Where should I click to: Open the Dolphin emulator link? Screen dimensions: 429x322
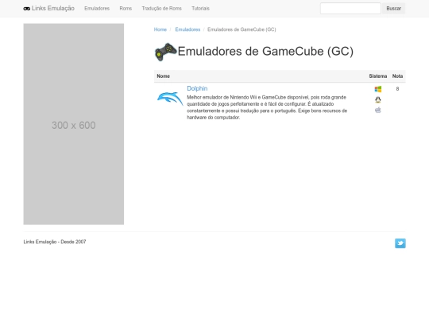(x=197, y=88)
